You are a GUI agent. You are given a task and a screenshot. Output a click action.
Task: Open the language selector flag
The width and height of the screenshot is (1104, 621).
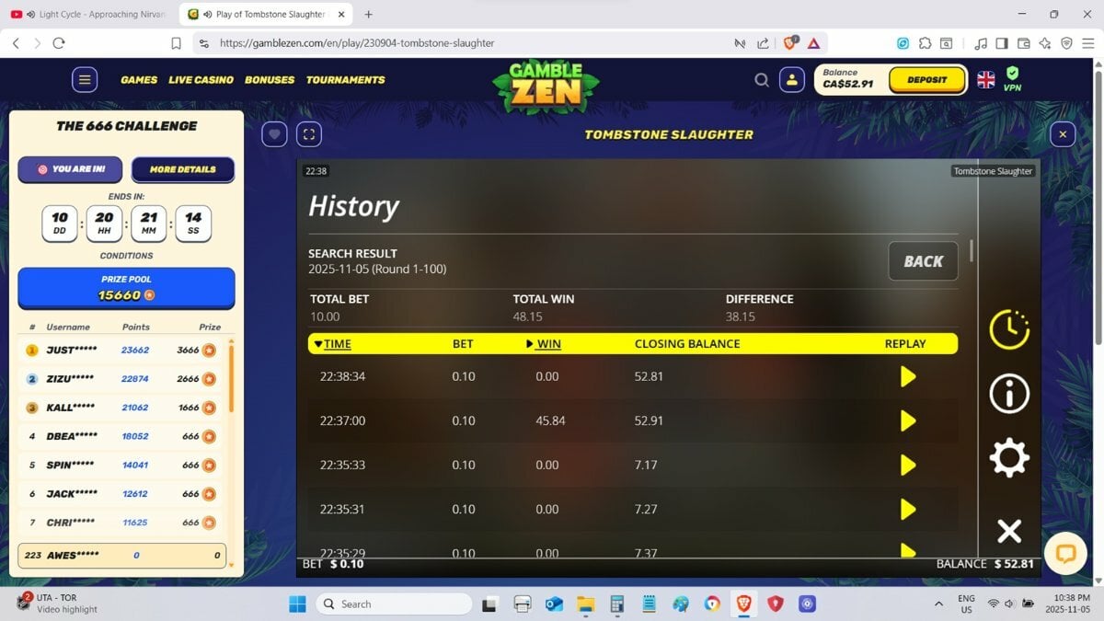point(985,80)
